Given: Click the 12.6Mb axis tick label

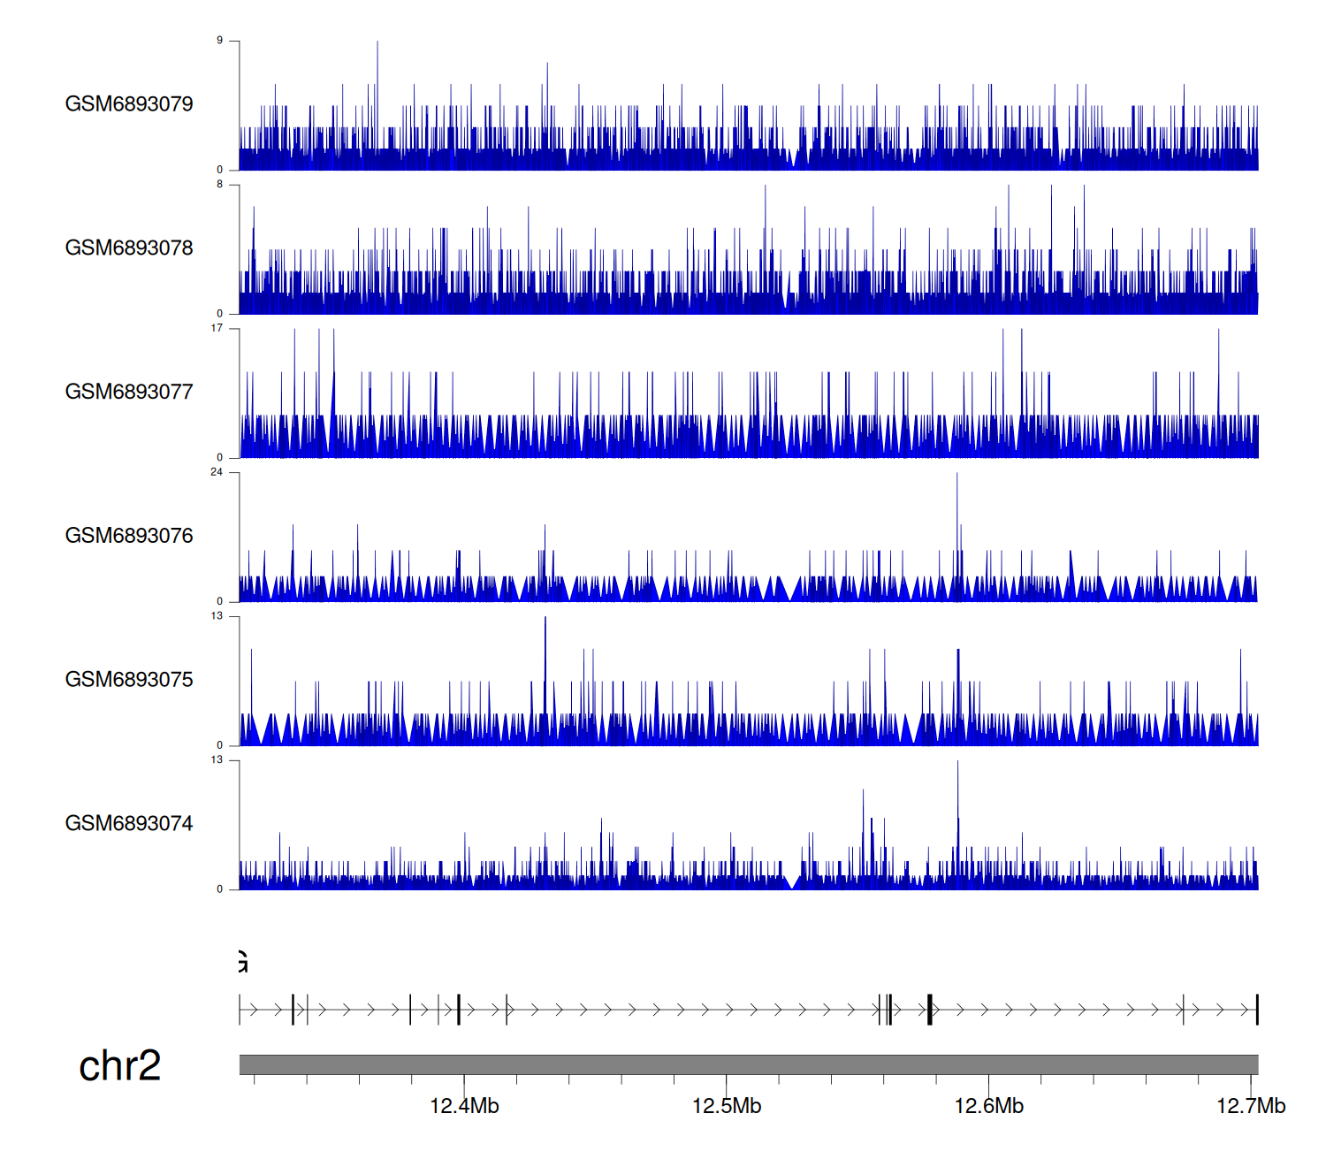Looking at the screenshot, I should click(988, 1106).
